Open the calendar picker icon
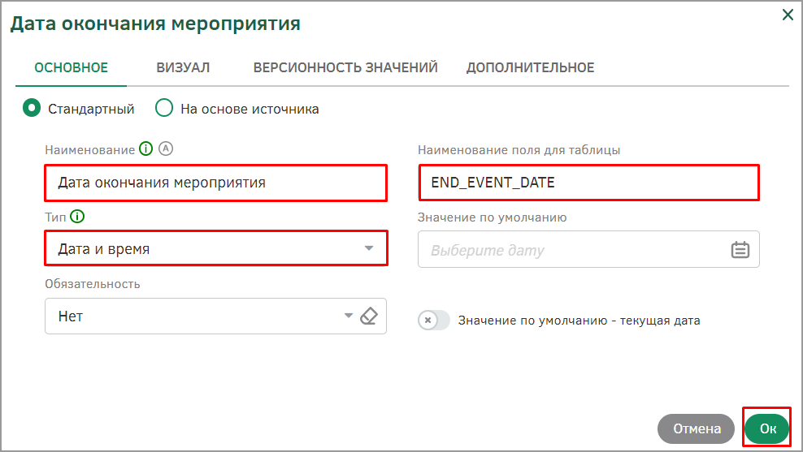This screenshot has width=803, height=452. (740, 249)
